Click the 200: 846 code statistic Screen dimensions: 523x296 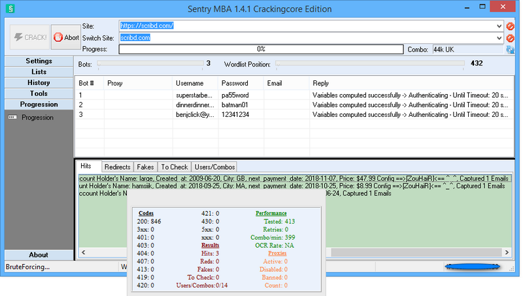149,222
